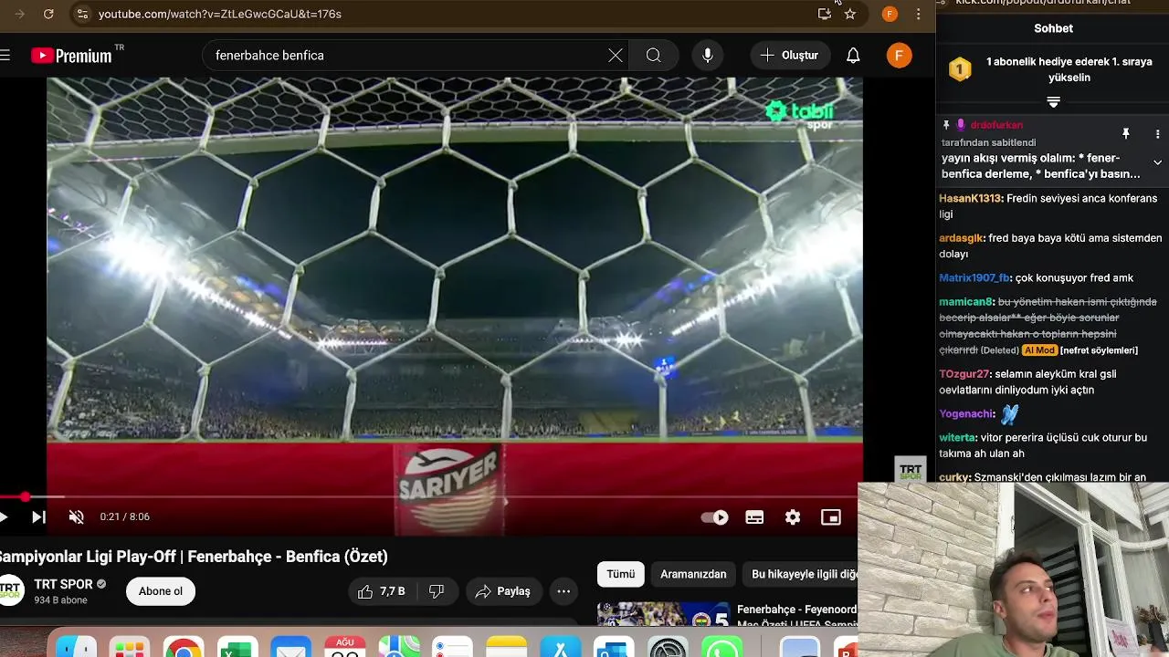Unpin the pinned chat message
This screenshot has height=657, width=1169.
(1126, 134)
